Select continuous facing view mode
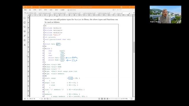This screenshot has height=106, width=189. pyautogui.click(x=107, y=99)
